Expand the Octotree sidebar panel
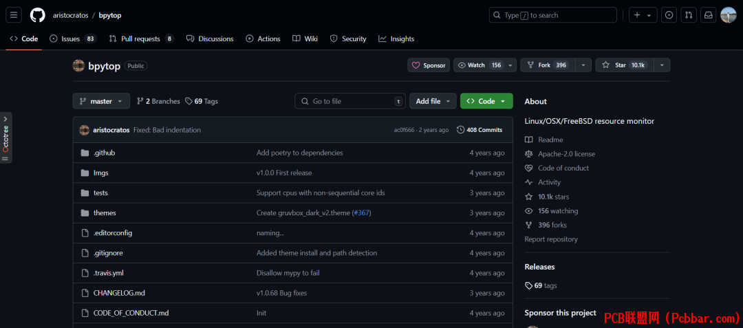This screenshot has width=743, height=328. coord(6,138)
